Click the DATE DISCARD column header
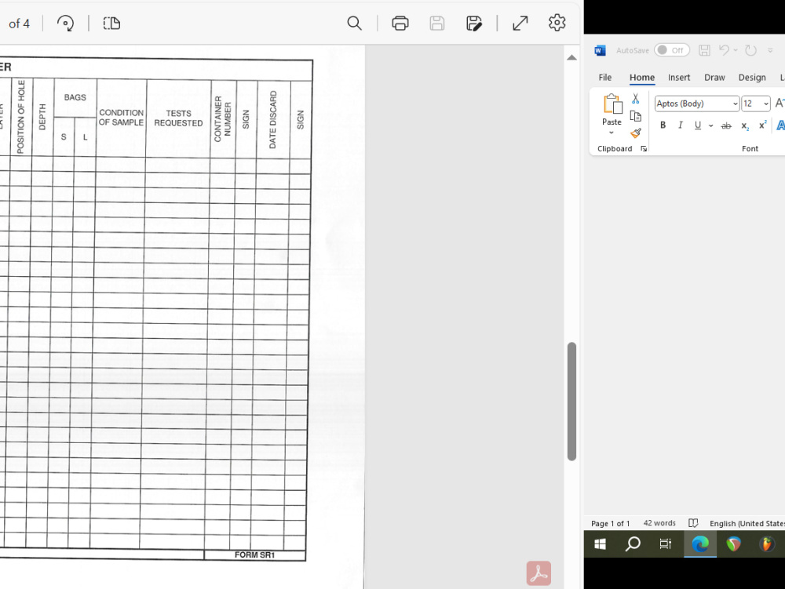The image size is (785, 589). 273,120
